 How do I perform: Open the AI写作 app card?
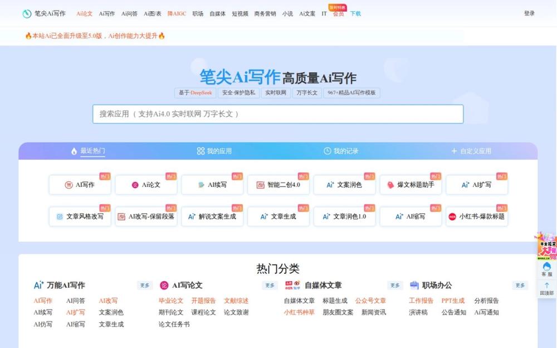click(80, 185)
